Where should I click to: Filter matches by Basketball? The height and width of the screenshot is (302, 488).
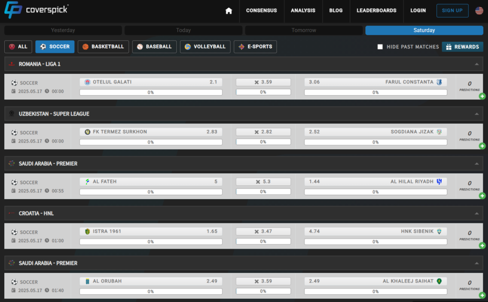click(103, 47)
